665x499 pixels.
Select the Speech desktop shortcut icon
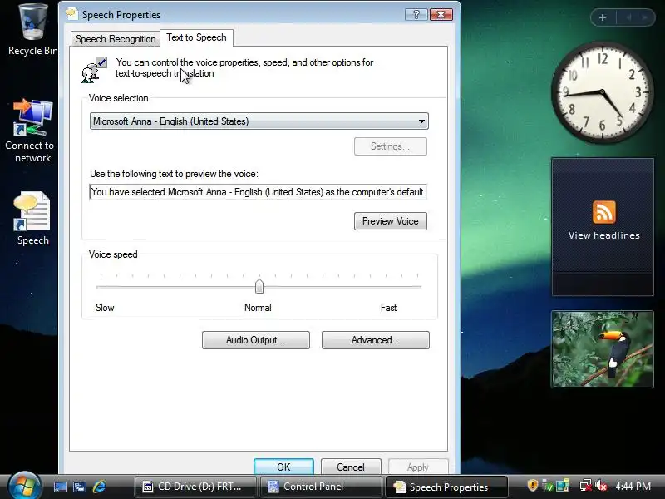32,218
